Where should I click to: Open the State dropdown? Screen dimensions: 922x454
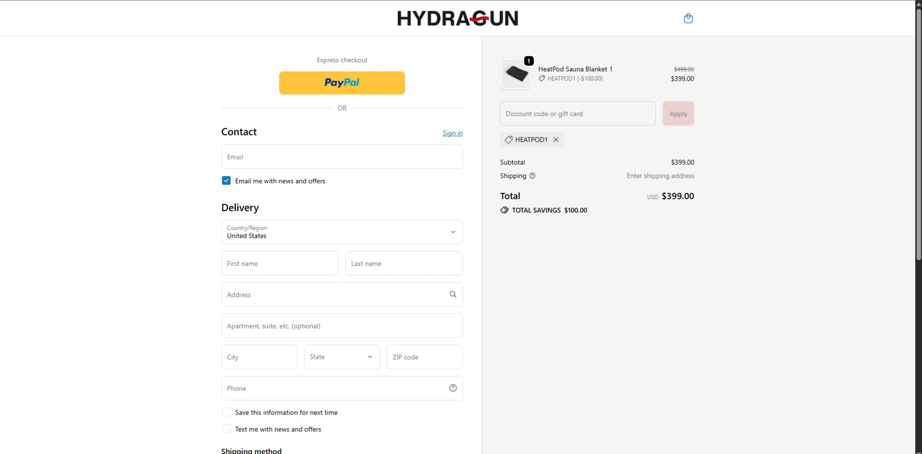pos(342,357)
